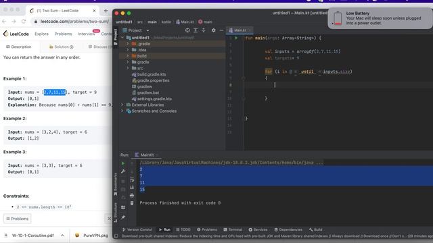Pin the Run tab with the pin icon

click(123, 217)
